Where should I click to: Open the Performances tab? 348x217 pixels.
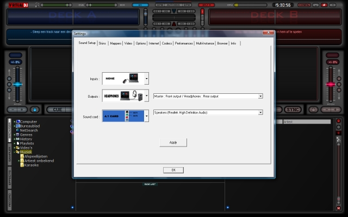[x=184, y=43]
